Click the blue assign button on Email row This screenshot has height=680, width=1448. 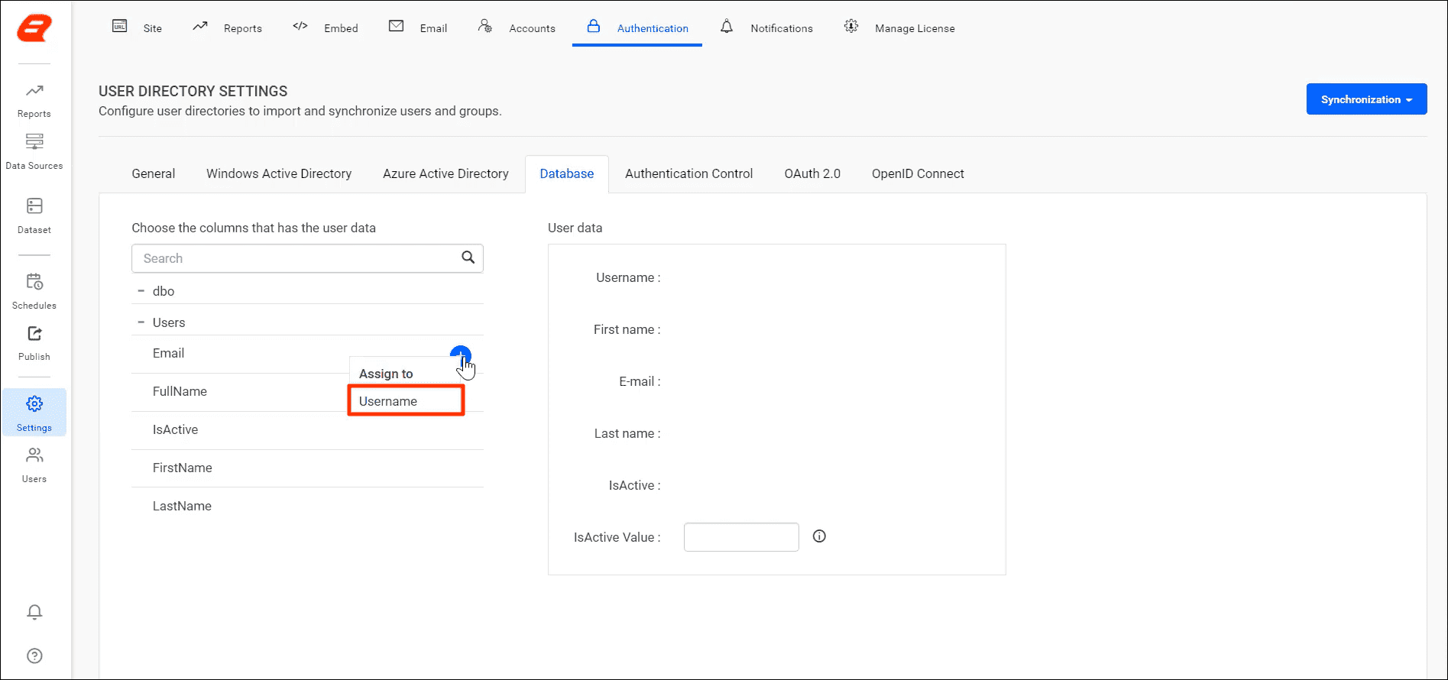point(461,355)
